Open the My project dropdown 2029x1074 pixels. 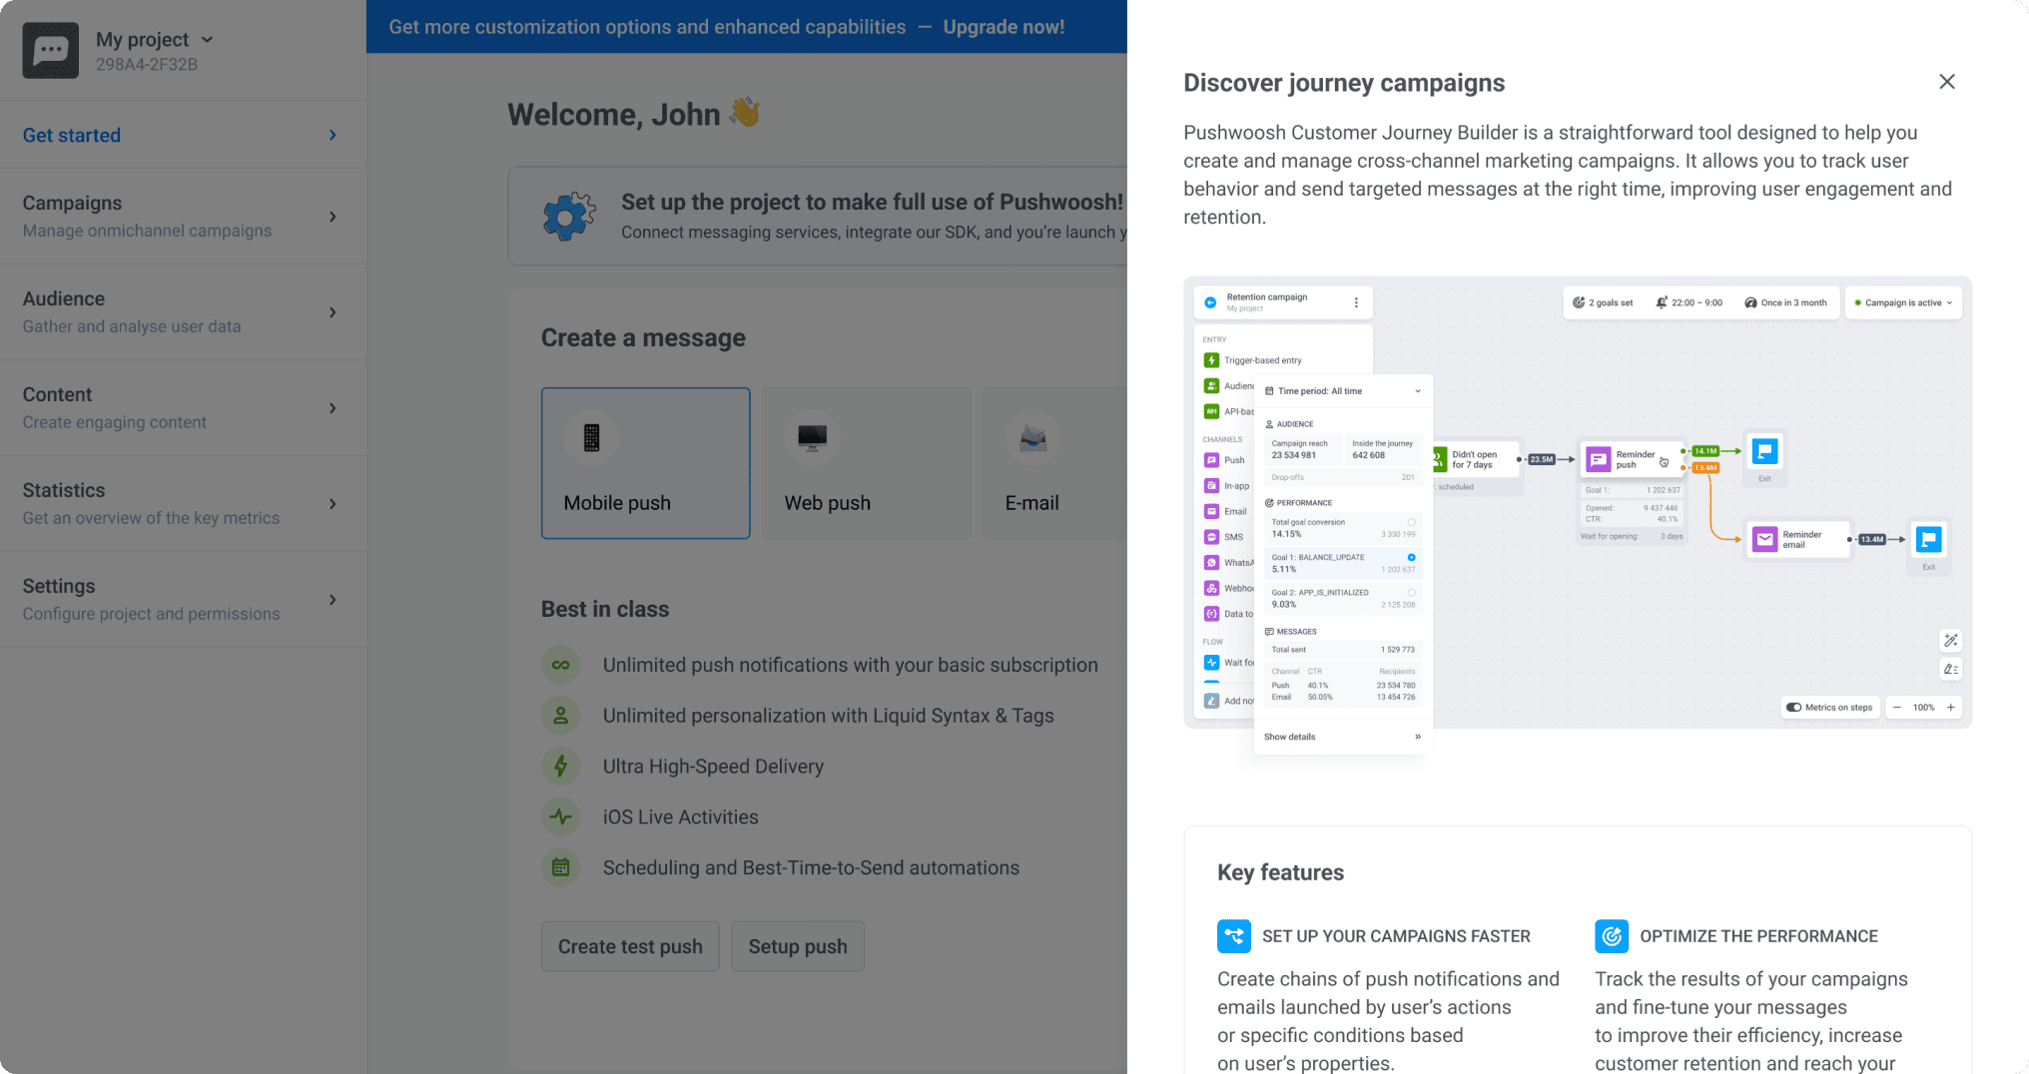[155, 40]
